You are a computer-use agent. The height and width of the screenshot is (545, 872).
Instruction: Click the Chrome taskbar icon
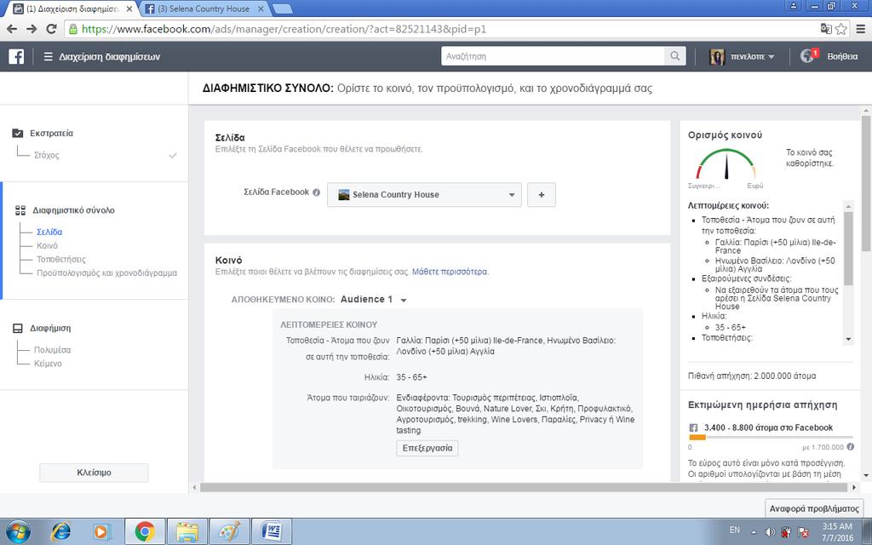pyautogui.click(x=145, y=531)
